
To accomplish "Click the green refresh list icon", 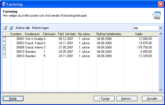I will pos(11,28).
